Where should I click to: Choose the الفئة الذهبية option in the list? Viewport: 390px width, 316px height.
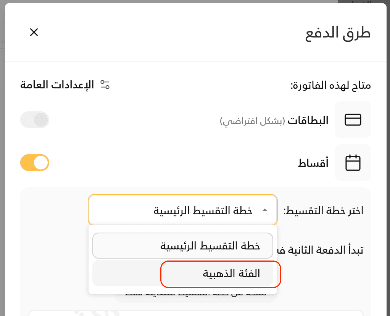click(x=183, y=274)
